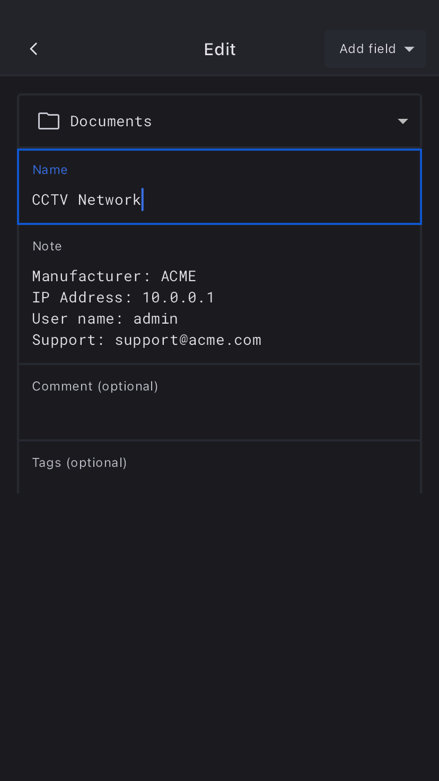Viewport: 439px width, 781px height.
Task: Click the Note field label
Action: coord(47,246)
